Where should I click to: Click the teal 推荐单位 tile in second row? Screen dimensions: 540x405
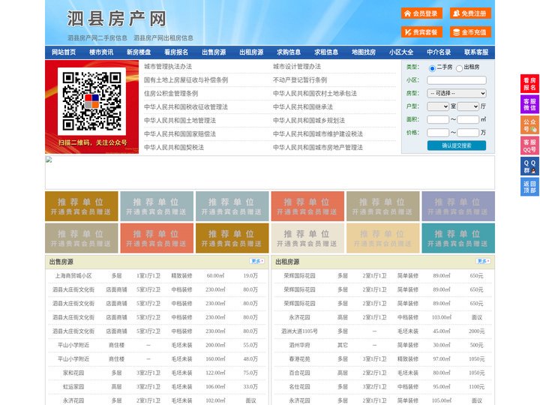[458, 238]
